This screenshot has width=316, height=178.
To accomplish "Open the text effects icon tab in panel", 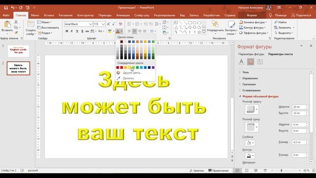I will tap(250, 62).
